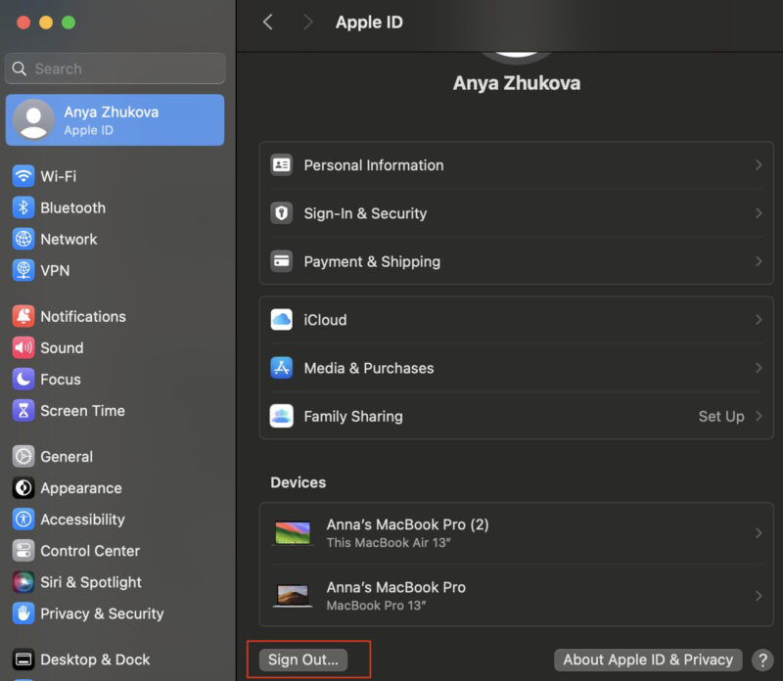Click About Apple ID & Privacy button

point(648,659)
